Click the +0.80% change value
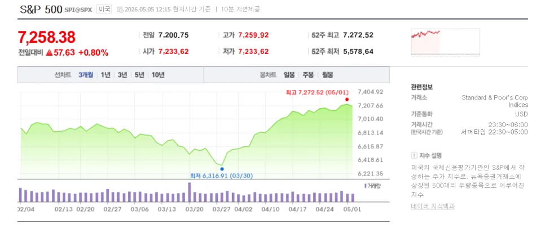The height and width of the screenshot is (234, 545). 93,53
